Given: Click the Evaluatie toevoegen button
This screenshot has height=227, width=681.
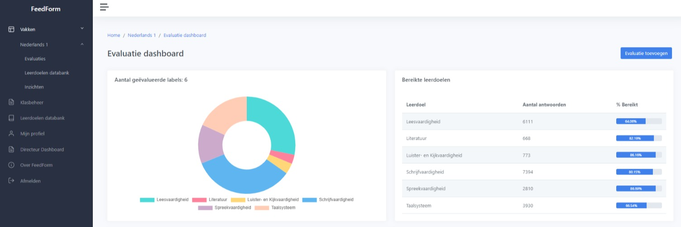Looking at the screenshot, I should point(646,53).
